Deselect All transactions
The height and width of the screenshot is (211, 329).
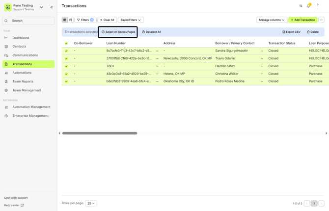(151, 32)
